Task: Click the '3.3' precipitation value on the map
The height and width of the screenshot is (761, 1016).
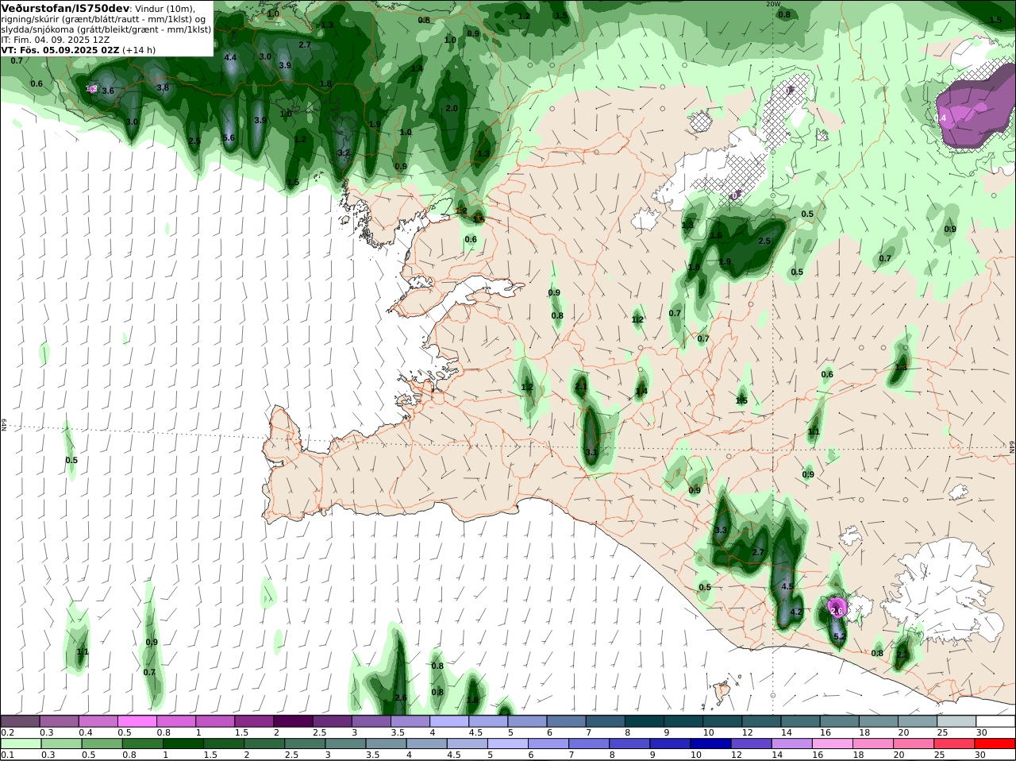Action: pyautogui.click(x=721, y=530)
